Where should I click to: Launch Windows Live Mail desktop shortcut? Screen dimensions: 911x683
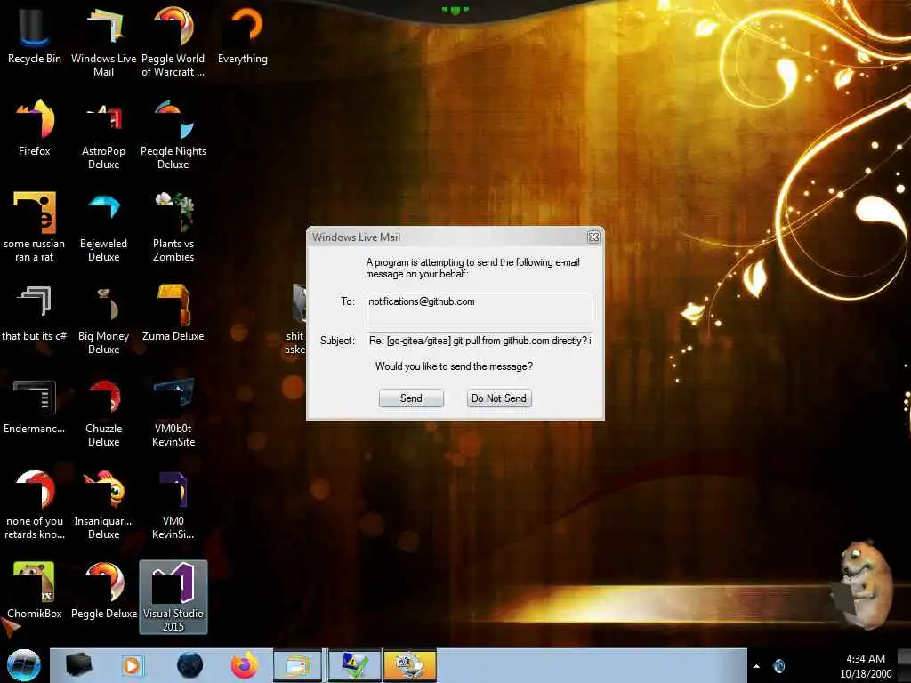coord(103,41)
